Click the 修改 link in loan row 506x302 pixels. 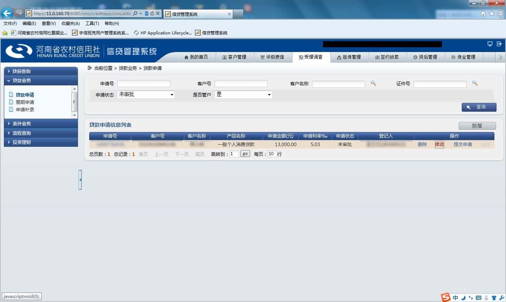pyautogui.click(x=440, y=144)
